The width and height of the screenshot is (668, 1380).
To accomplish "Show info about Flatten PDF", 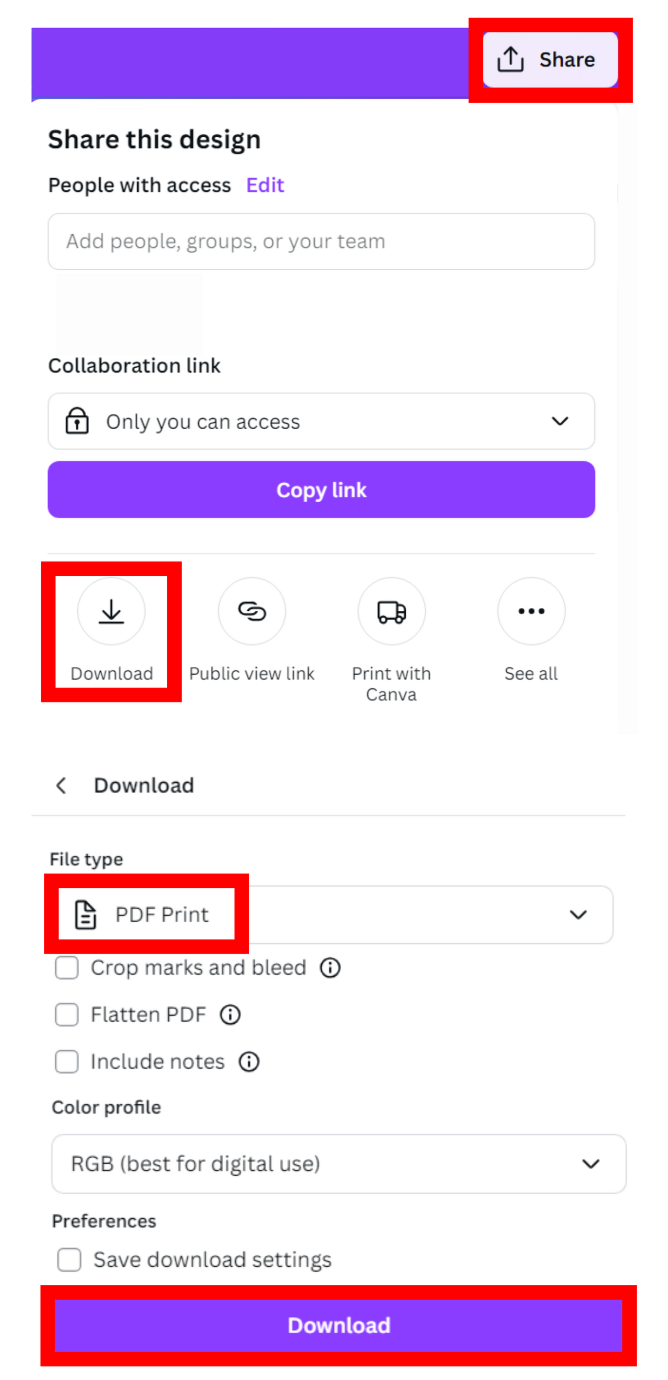I will [230, 1015].
